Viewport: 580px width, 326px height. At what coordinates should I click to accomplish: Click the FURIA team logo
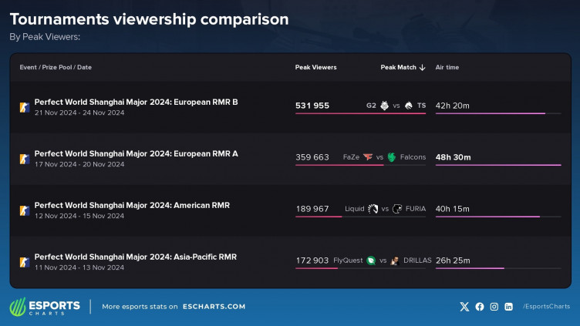[x=397, y=209]
